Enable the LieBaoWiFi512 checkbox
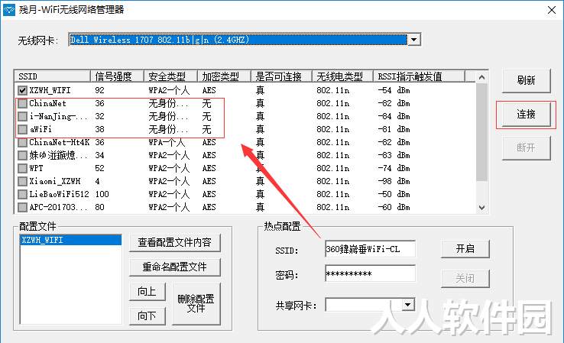This screenshot has height=343, width=564. tap(23, 194)
